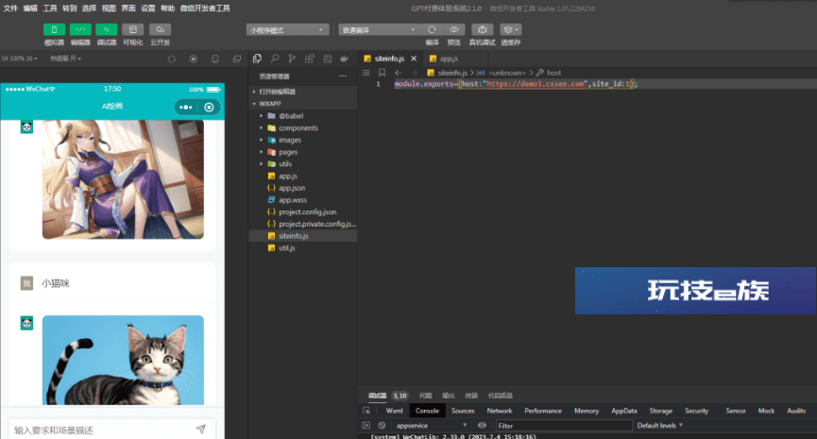
Task: Open the explorer files icon
Action: pos(257,59)
